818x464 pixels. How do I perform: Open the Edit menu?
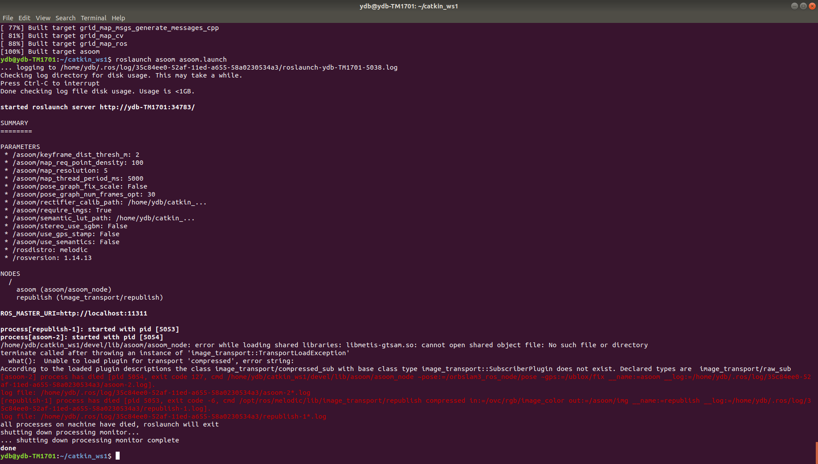[24, 18]
